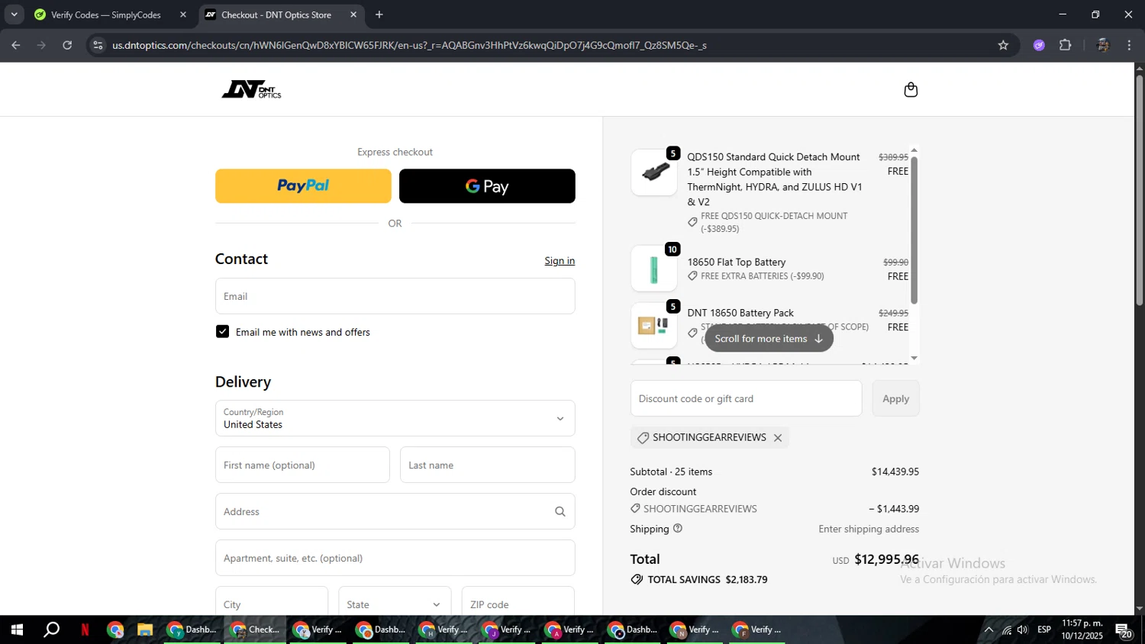Click the Sign in link

pos(560,261)
